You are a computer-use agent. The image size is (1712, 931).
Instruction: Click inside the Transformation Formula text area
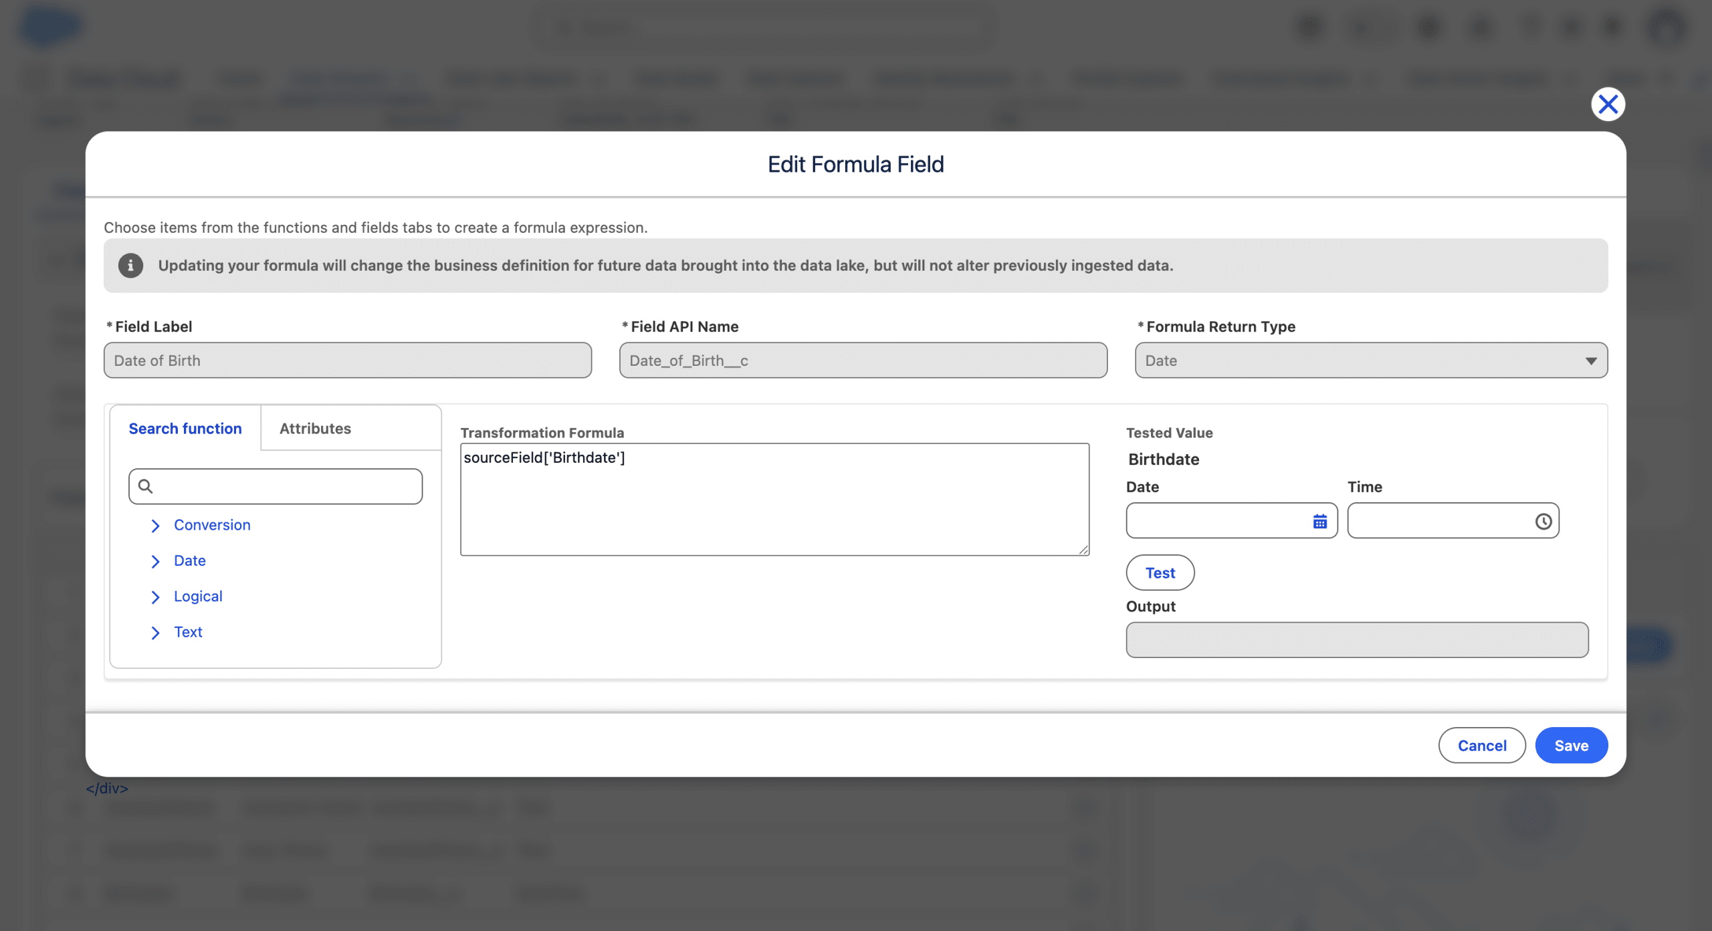point(774,508)
